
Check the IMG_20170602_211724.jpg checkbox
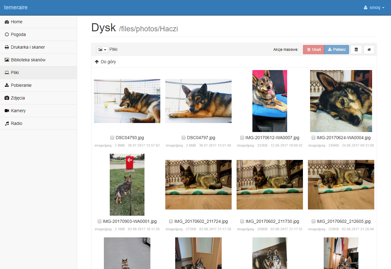(x=171, y=221)
